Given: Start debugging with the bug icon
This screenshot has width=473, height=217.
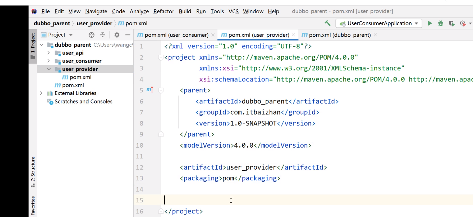Looking at the screenshot, I should pyautogui.click(x=441, y=23).
